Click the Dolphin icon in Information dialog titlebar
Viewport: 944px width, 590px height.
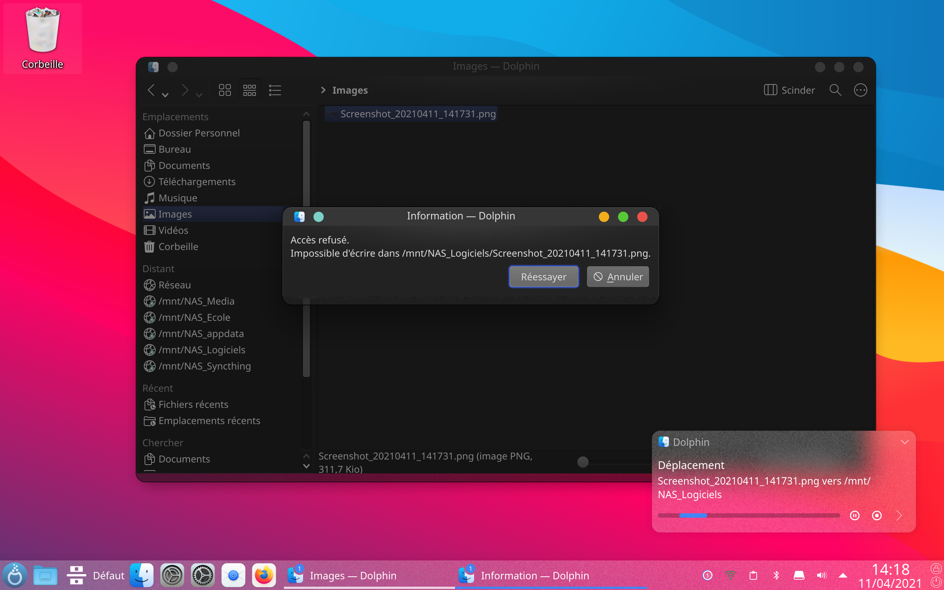point(299,216)
